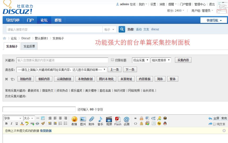Insert a code block
The width and height of the screenshot is (228, 143).
[x=136, y=124]
